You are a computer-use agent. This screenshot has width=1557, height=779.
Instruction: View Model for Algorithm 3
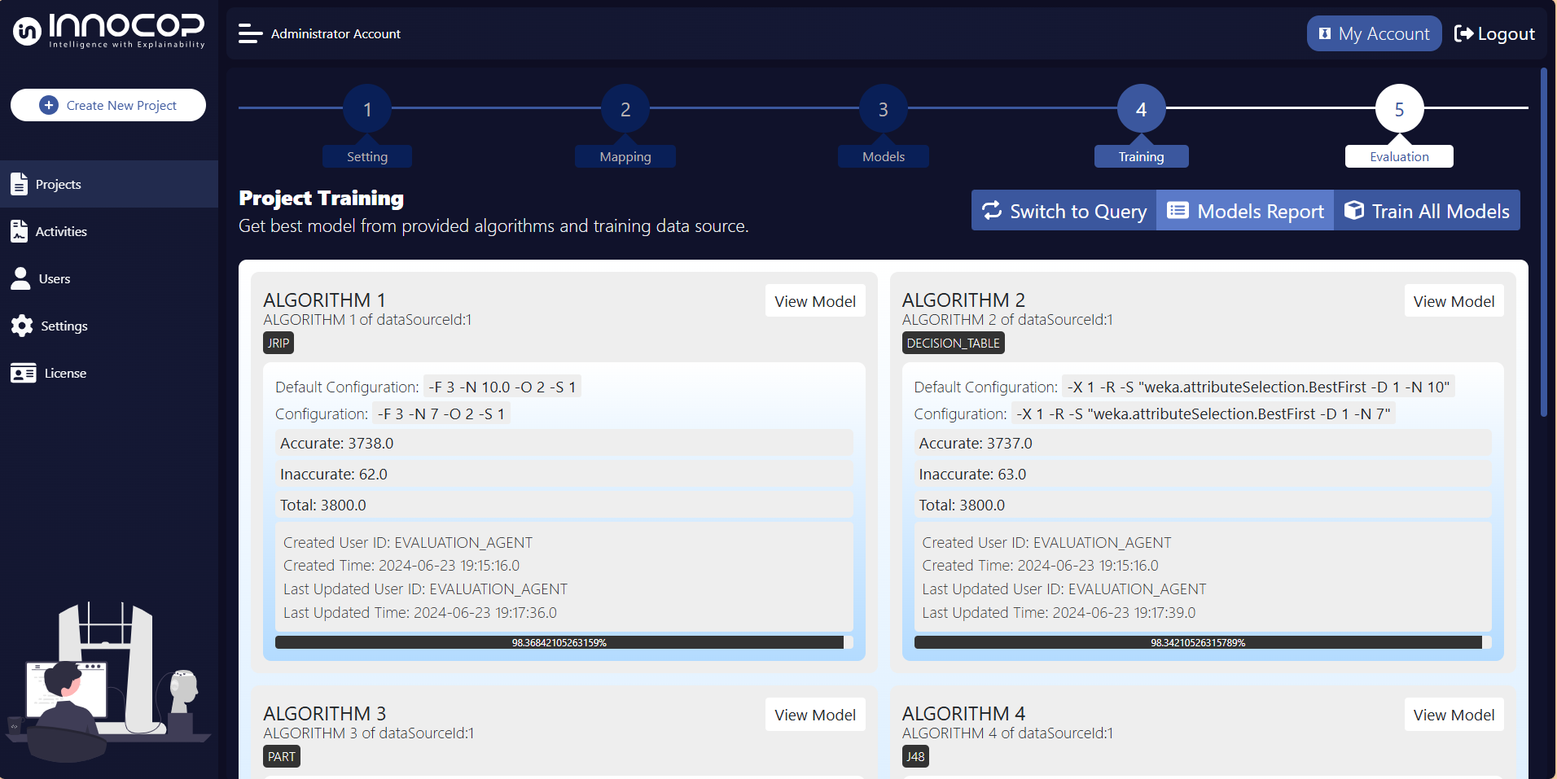coord(815,715)
